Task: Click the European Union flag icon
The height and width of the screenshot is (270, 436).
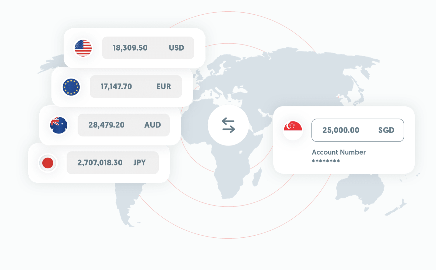Action: click(x=71, y=87)
